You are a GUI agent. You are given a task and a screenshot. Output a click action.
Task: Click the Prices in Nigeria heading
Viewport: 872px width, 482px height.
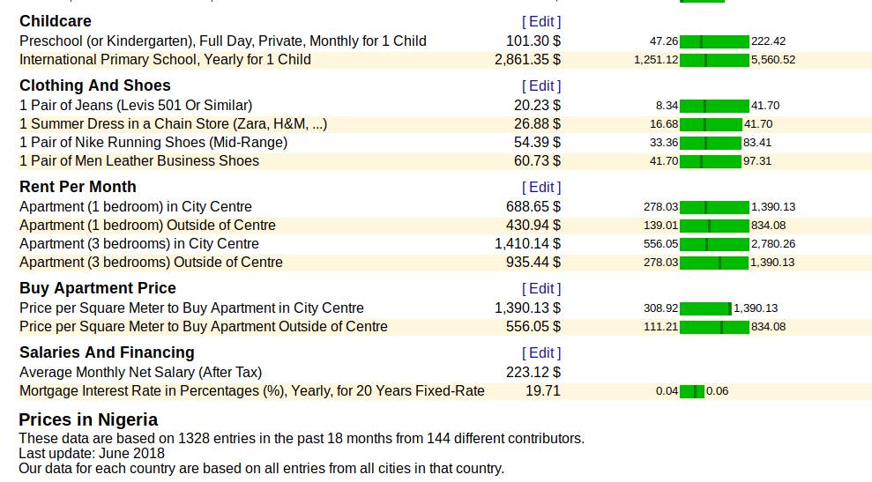[88, 419]
